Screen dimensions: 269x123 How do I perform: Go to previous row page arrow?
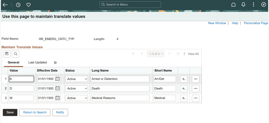[x=142, y=54]
